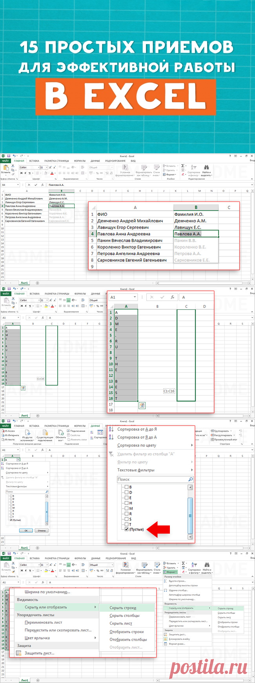Check the B checkbox in enlarged filter list
Screen dimensions: 255x683
126,487
